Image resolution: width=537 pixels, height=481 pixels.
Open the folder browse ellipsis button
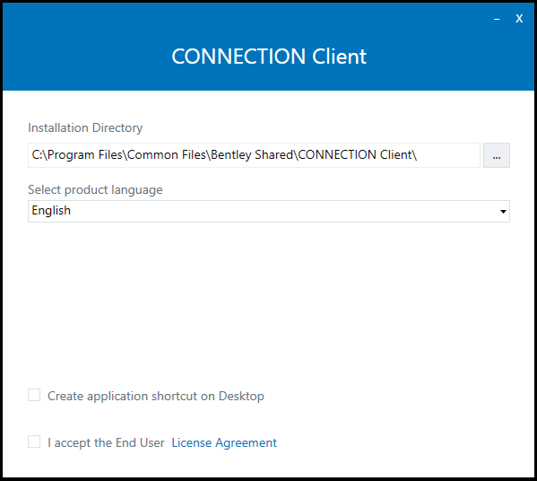click(497, 155)
